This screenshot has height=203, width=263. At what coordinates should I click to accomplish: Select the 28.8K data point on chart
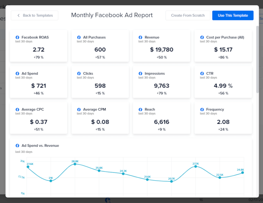click(x=75, y=164)
